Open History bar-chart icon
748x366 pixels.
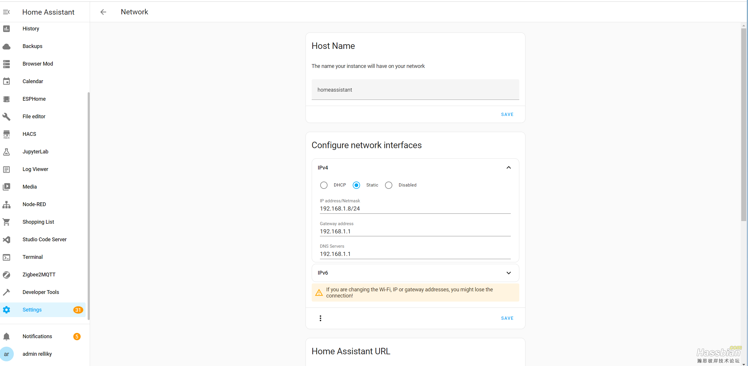6,29
